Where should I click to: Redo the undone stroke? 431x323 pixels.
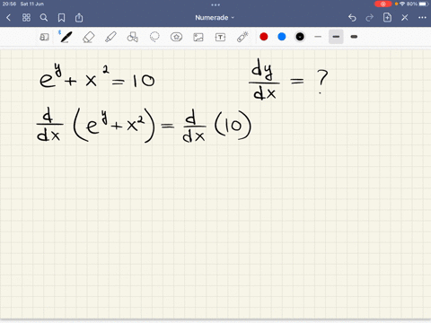(370, 18)
